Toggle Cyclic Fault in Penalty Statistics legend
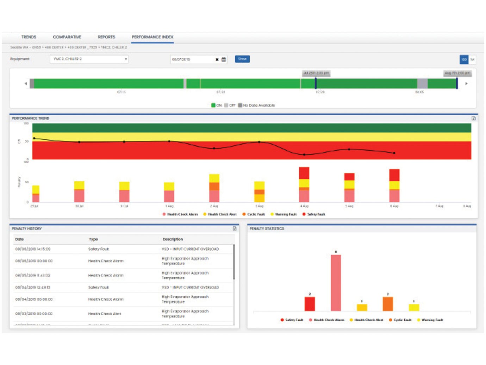 [x=400, y=320]
